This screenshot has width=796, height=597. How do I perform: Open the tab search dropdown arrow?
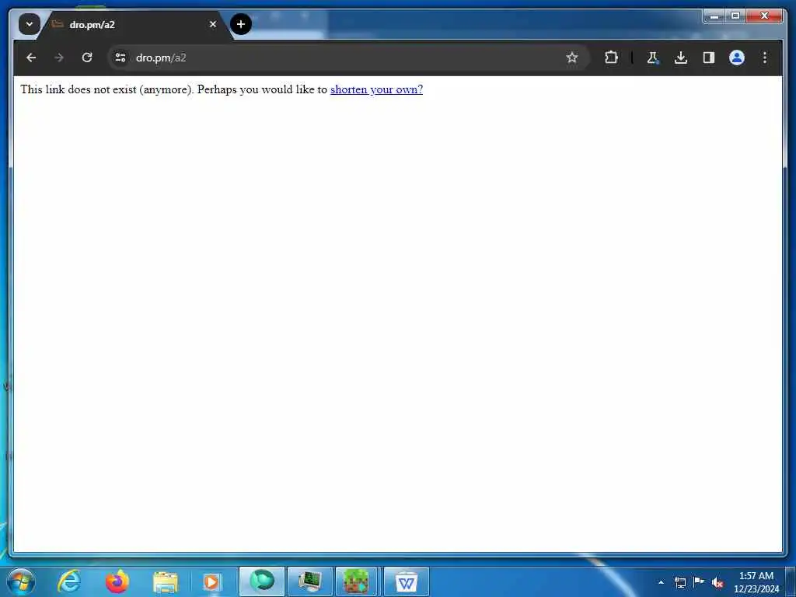[30, 24]
